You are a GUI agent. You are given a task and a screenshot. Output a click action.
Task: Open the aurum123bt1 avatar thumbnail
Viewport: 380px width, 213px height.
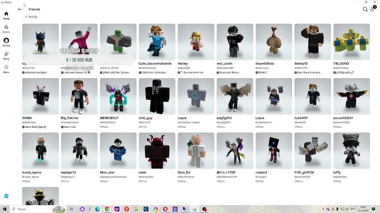(351, 96)
